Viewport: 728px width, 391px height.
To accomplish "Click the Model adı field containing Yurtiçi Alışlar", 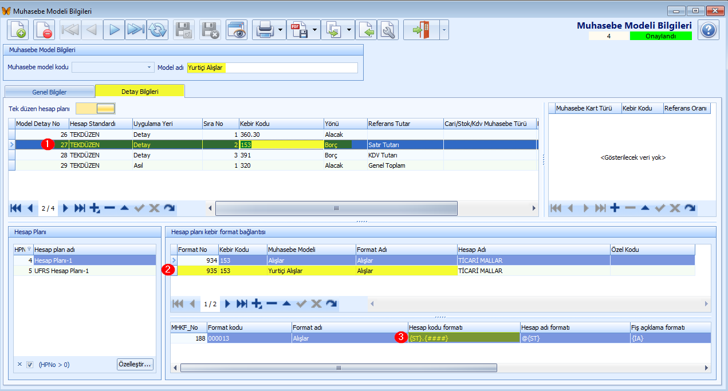I will pos(272,68).
